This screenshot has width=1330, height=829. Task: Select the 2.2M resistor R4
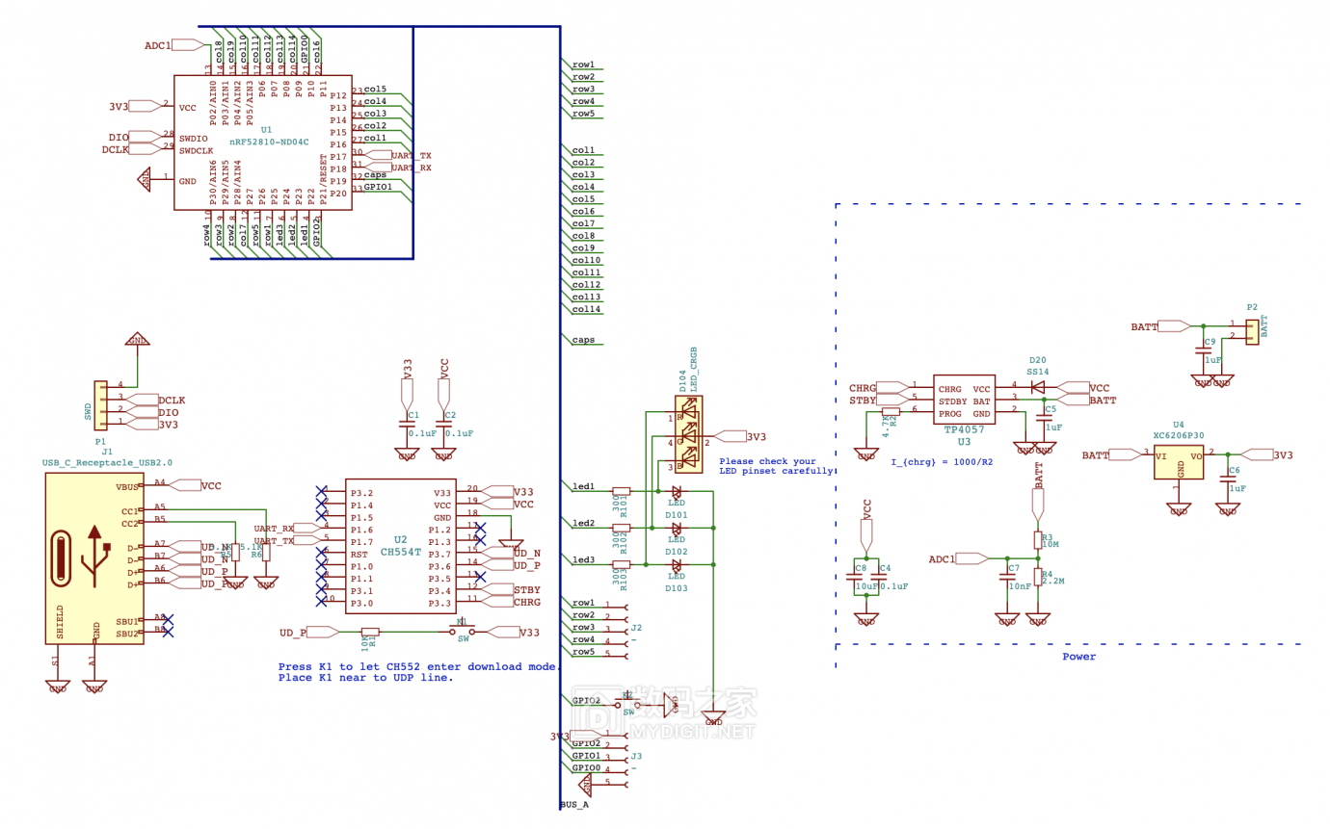[1038, 576]
